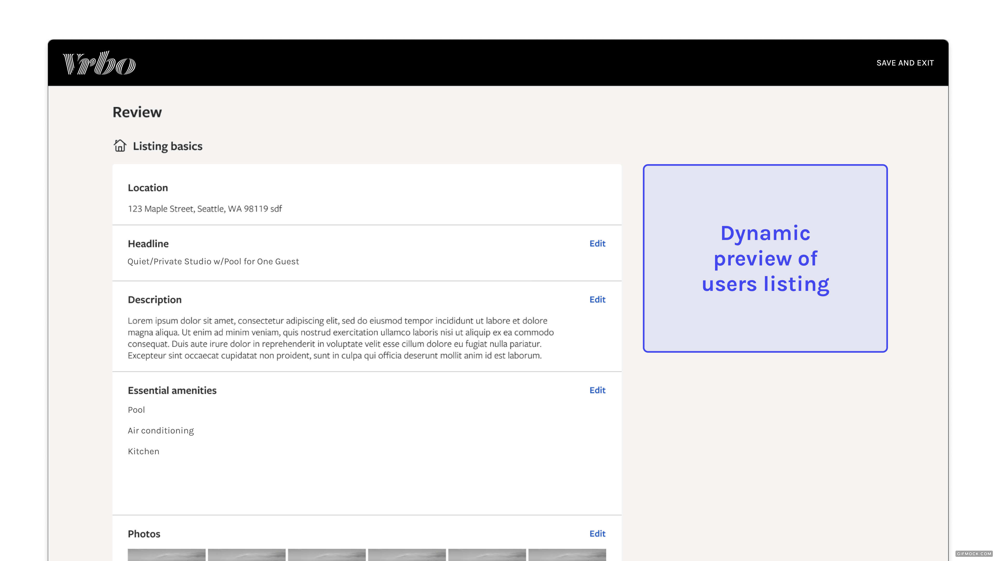
Task: Select the Review page heading
Action: pyautogui.click(x=137, y=112)
